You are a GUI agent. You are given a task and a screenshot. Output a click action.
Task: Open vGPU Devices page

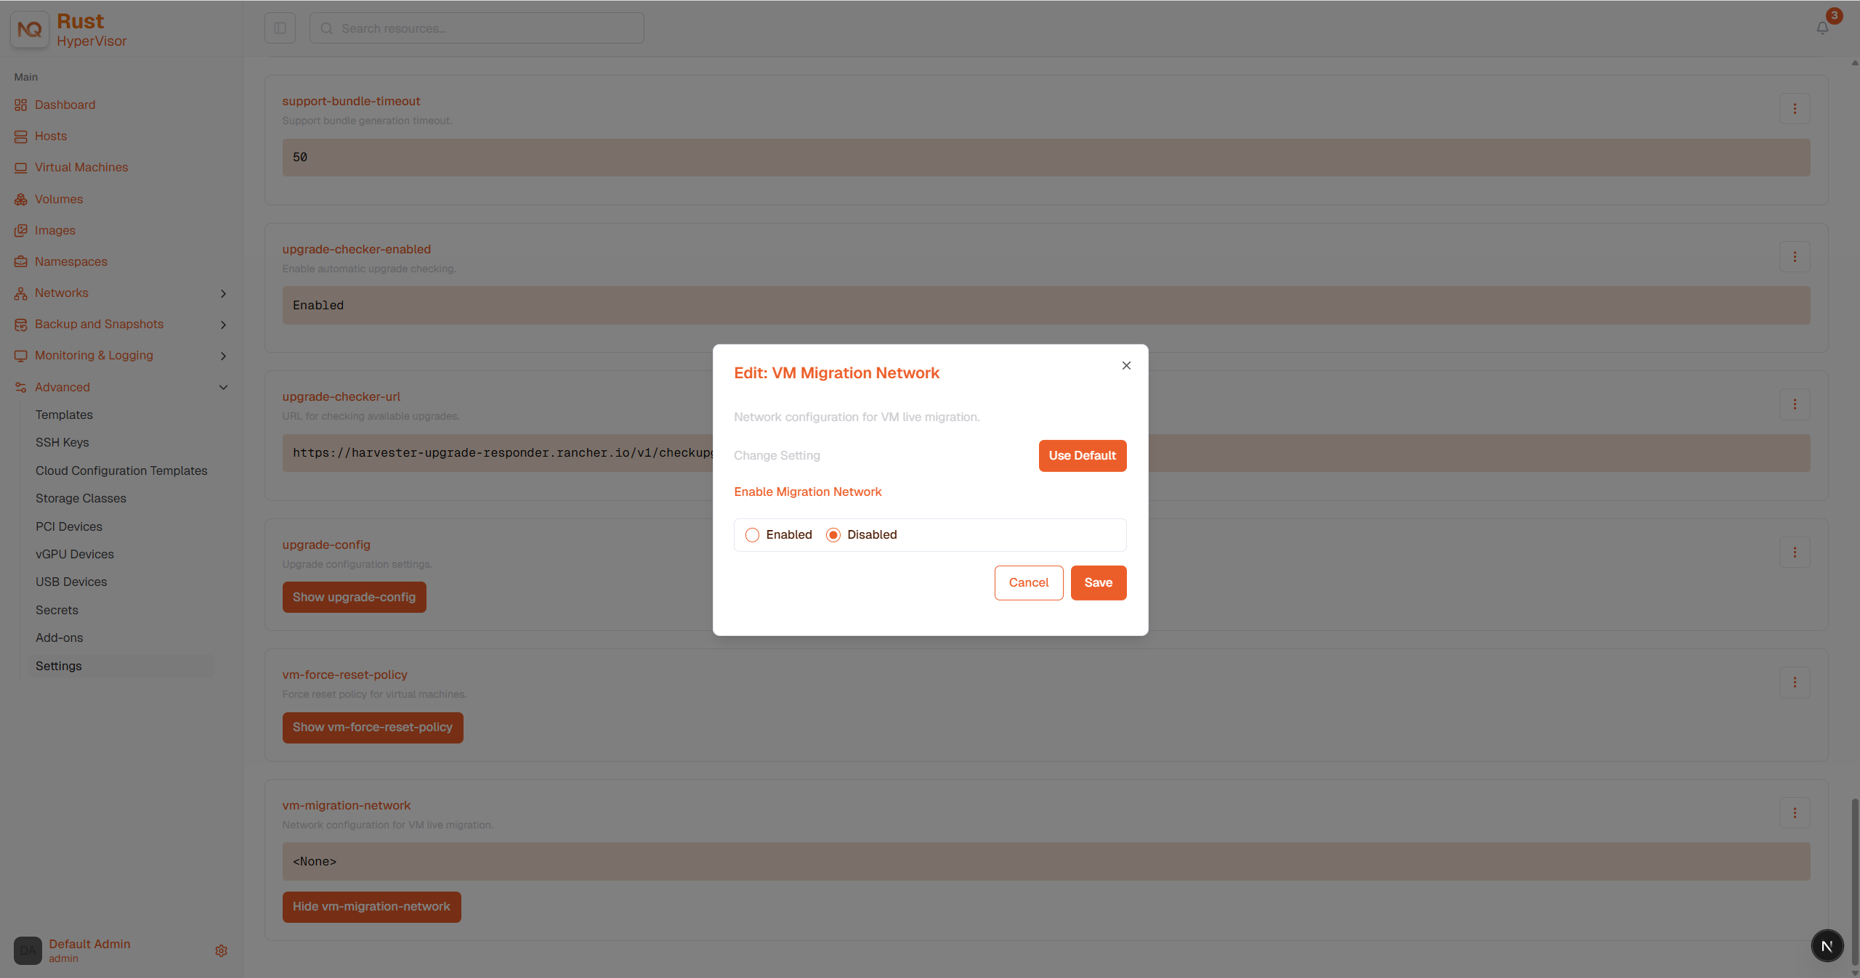pyautogui.click(x=74, y=554)
